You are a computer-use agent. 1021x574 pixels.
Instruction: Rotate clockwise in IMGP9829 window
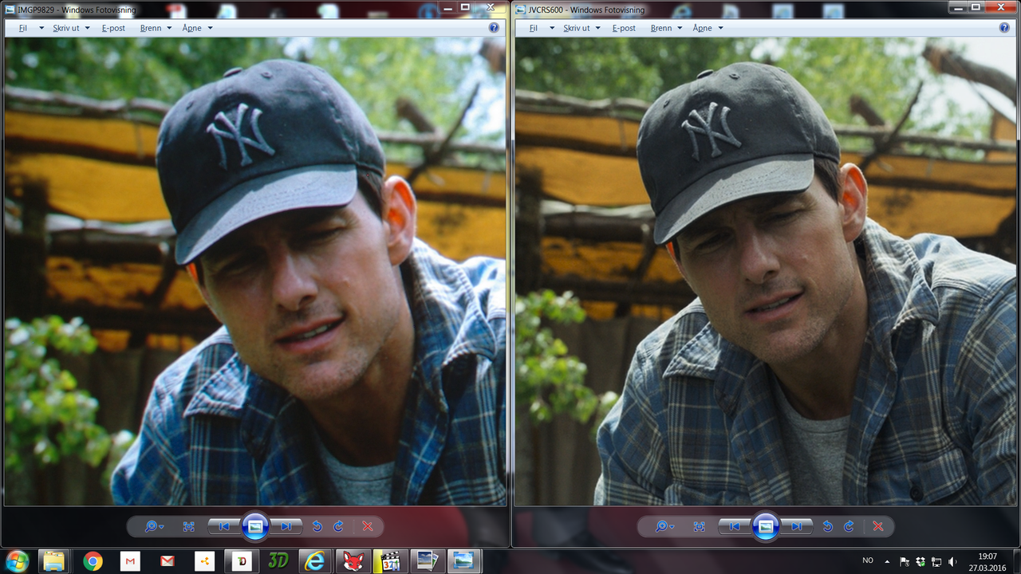[338, 526]
